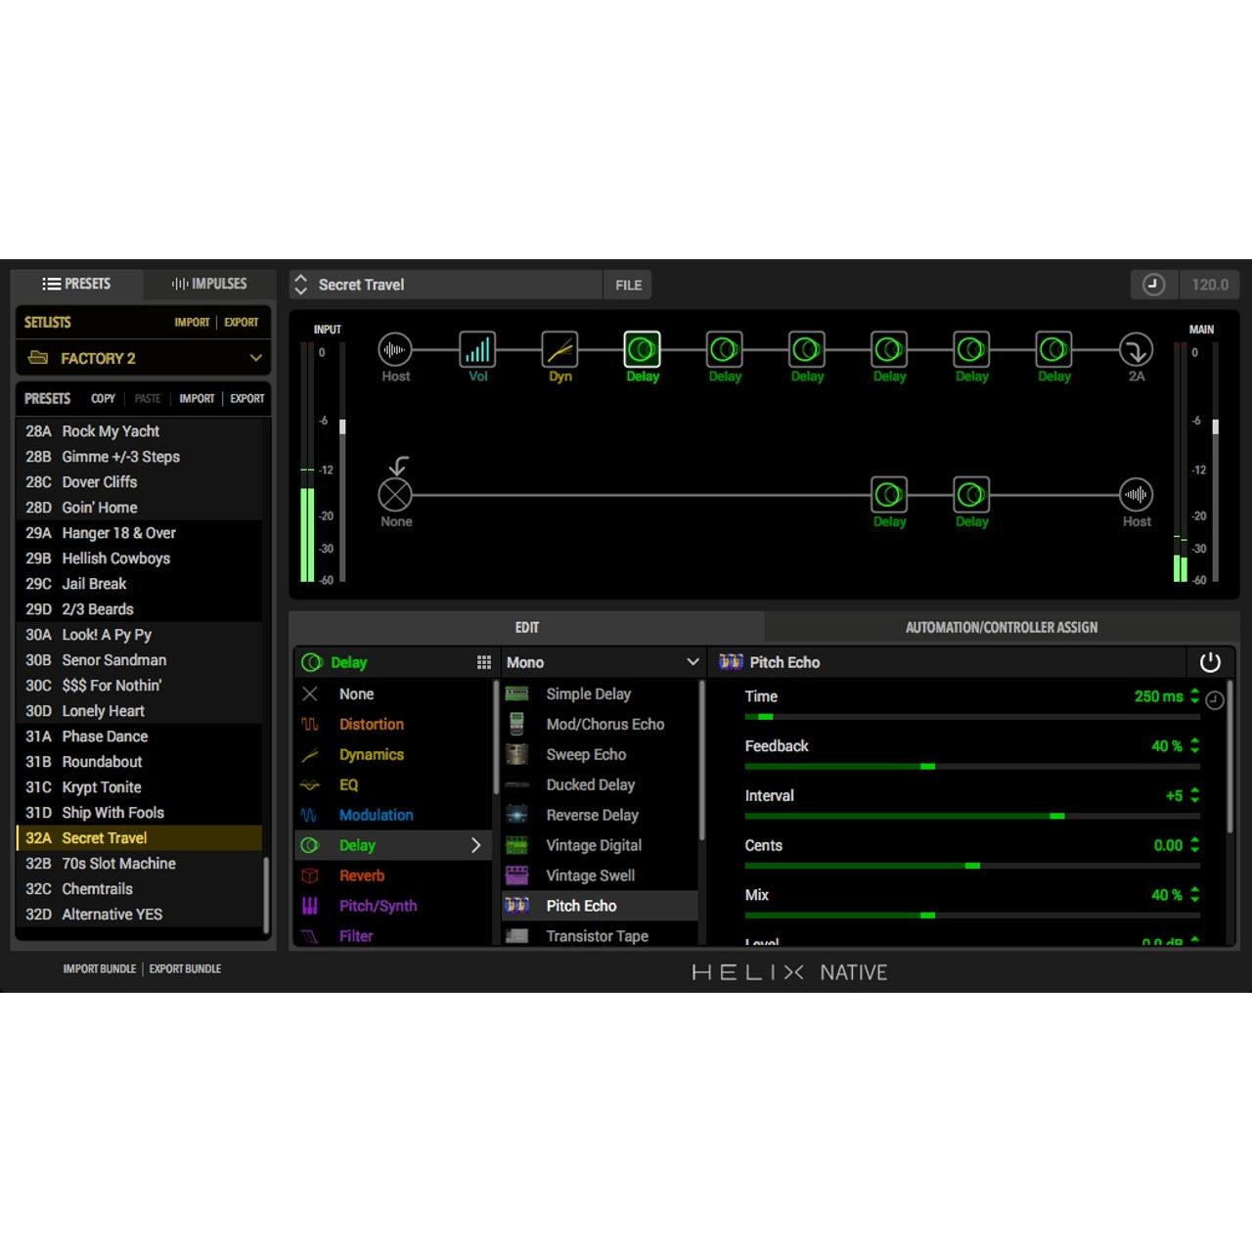
Task: Select the Dyn block in the signal chain
Action: pos(559,349)
